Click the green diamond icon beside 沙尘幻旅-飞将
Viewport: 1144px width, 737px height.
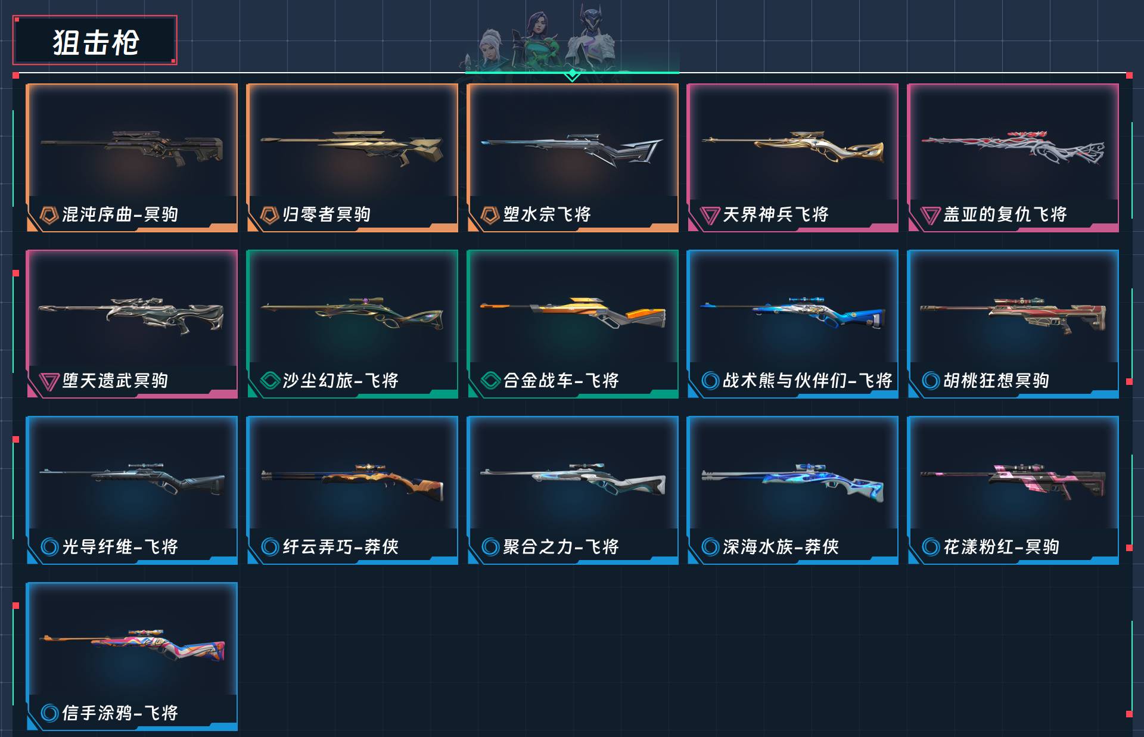point(270,380)
